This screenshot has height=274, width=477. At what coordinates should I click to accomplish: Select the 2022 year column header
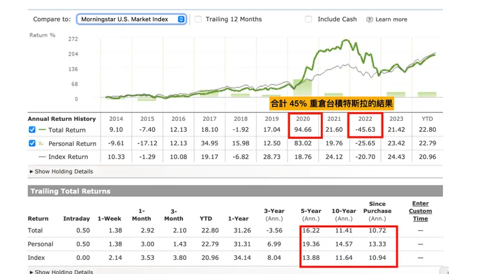(x=365, y=119)
